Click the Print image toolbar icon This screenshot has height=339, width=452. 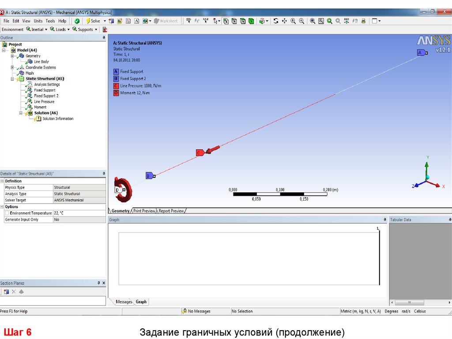click(363, 21)
